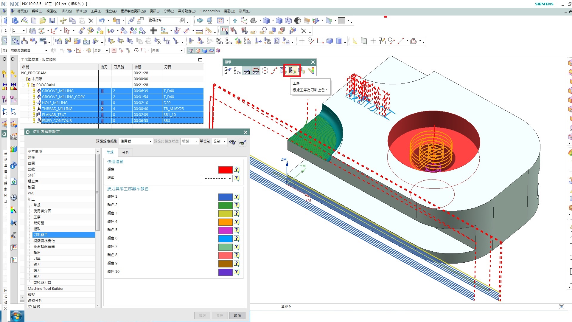
Task: Open the 分析(L) menu
Action: tap(169, 11)
